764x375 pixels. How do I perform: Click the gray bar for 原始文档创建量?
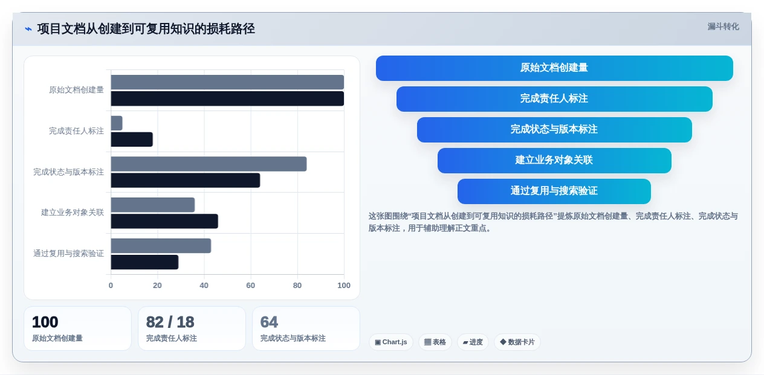[x=227, y=82]
